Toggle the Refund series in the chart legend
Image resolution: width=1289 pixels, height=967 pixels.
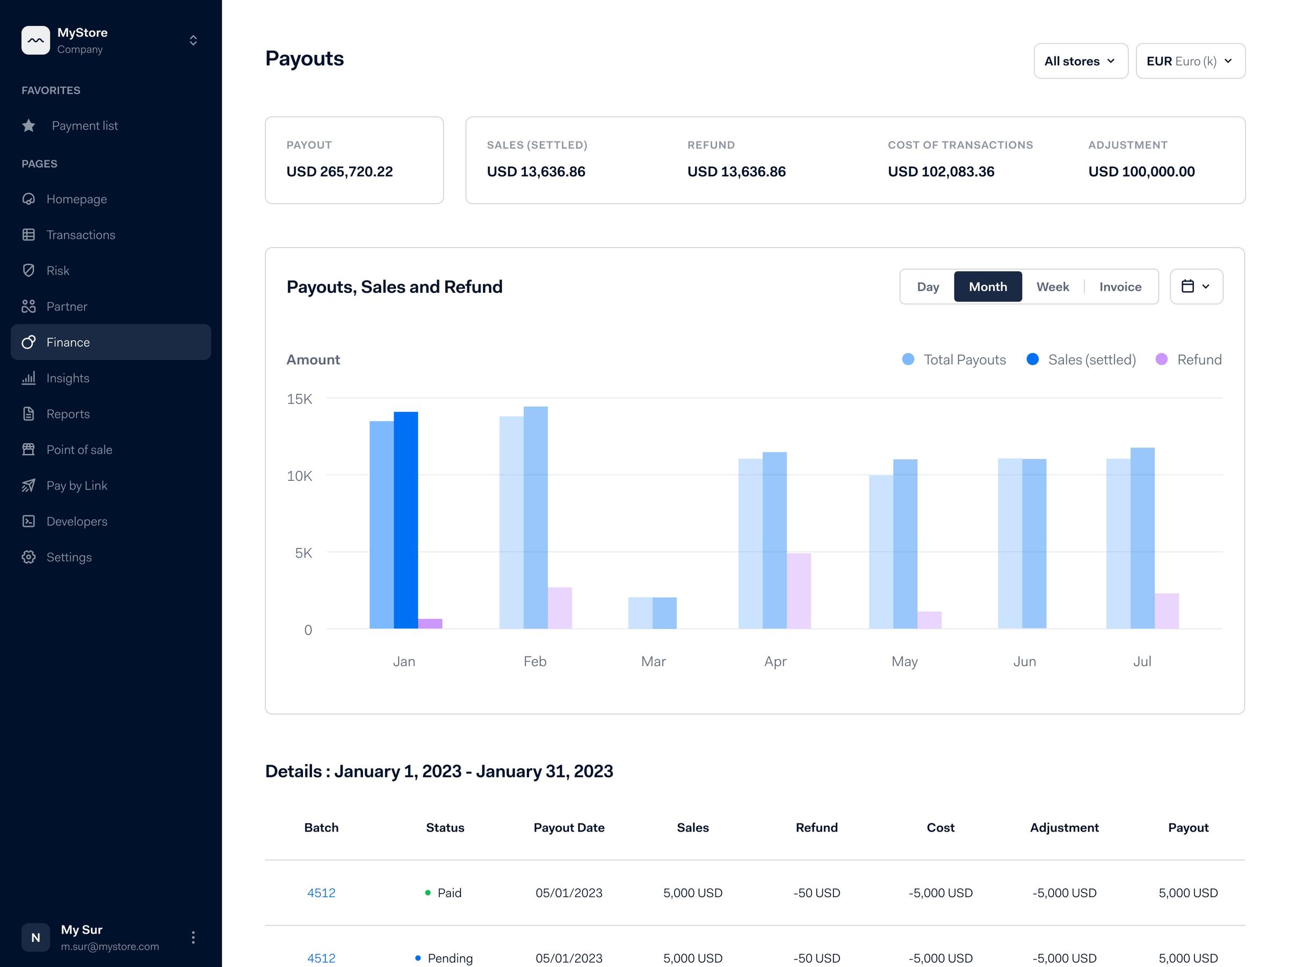click(x=1188, y=359)
